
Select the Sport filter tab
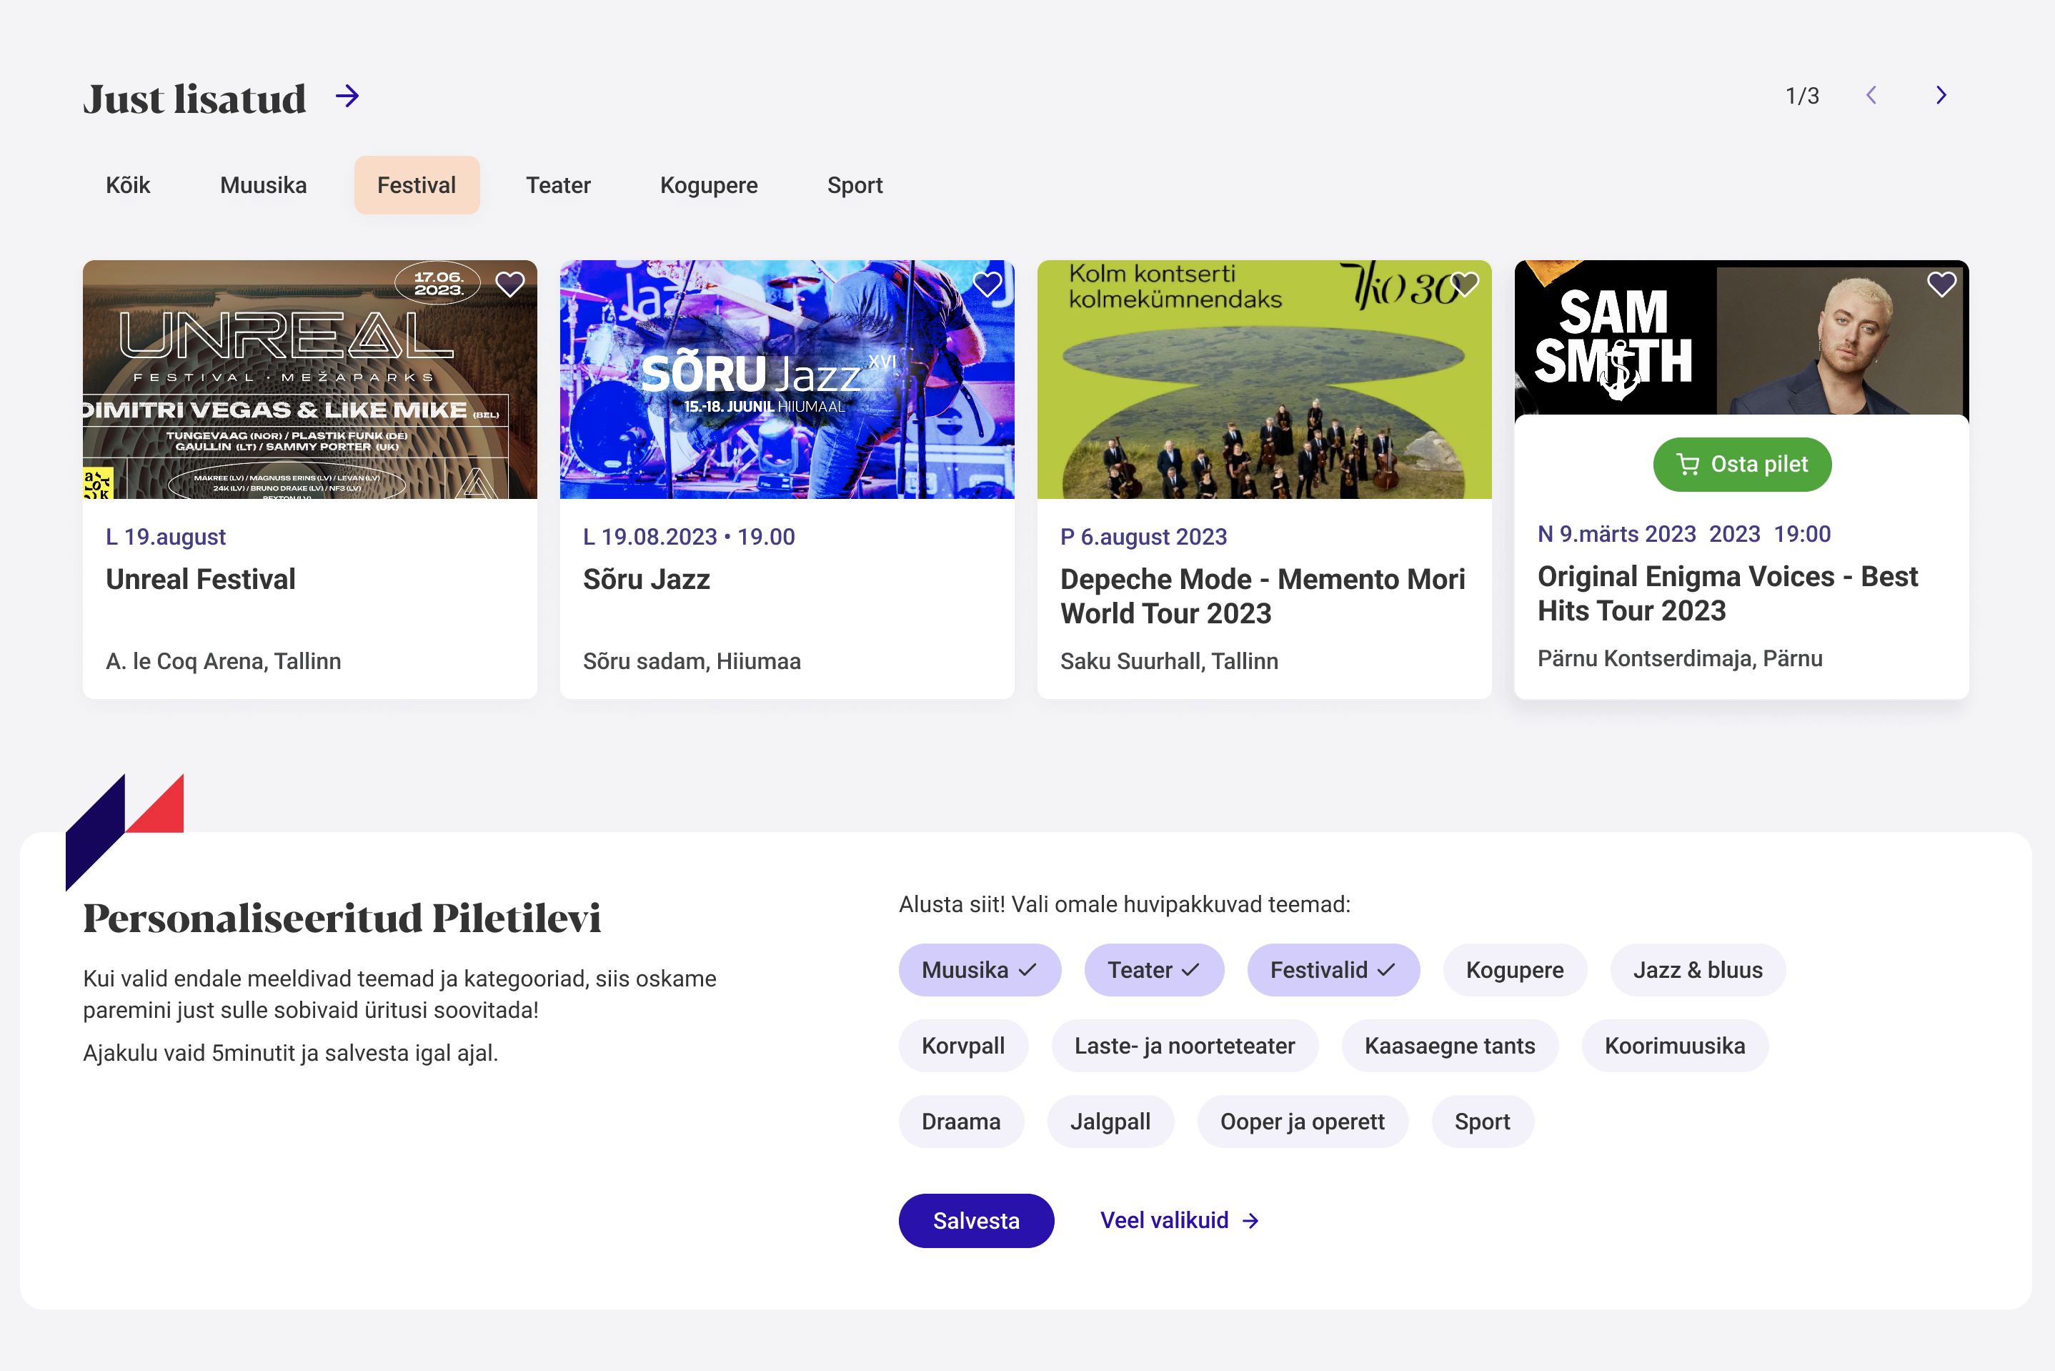click(x=855, y=185)
